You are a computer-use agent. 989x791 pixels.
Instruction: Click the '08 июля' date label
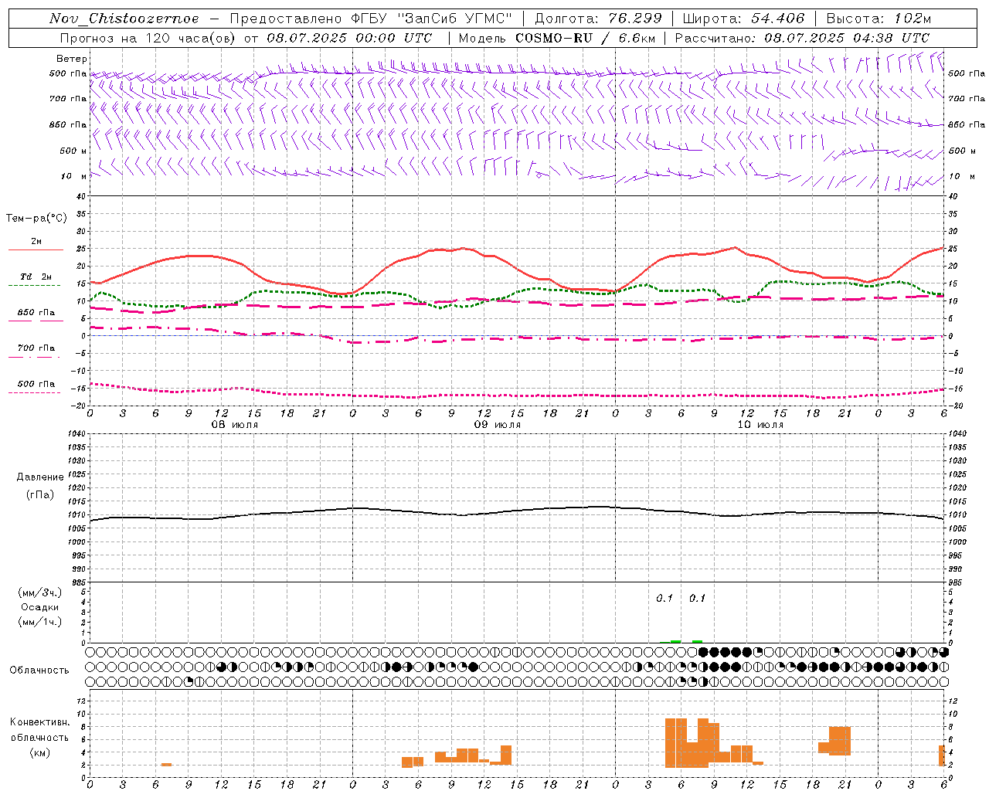(x=235, y=425)
